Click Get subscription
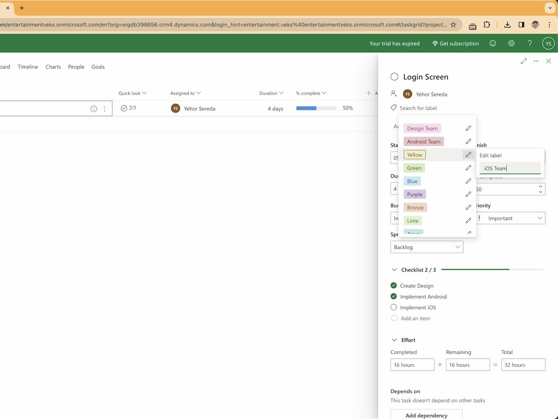 point(456,43)
